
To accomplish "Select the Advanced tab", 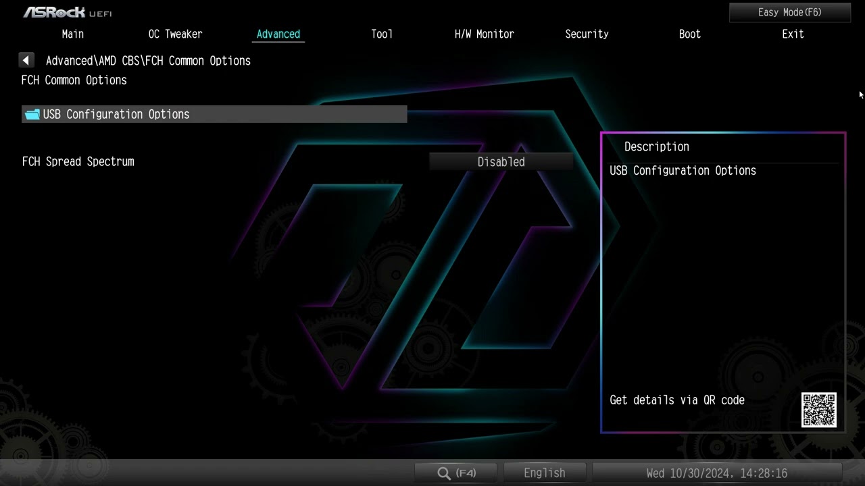I will [278, 34].
